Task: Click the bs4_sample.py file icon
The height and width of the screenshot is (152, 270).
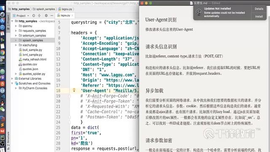Action: click(20, 50)
